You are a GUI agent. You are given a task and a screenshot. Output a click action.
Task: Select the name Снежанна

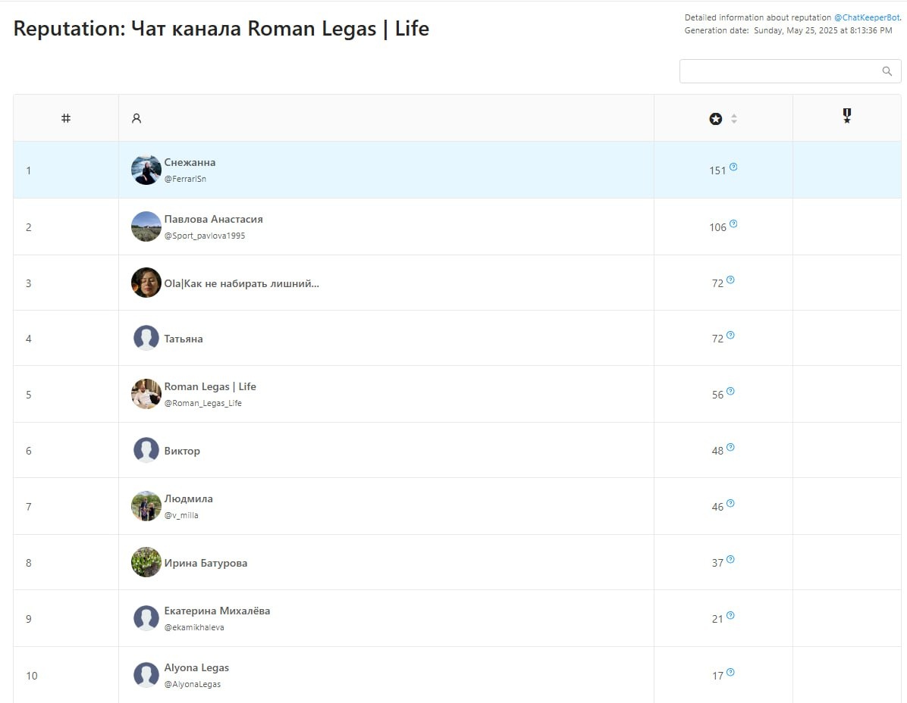pos(190,162)
